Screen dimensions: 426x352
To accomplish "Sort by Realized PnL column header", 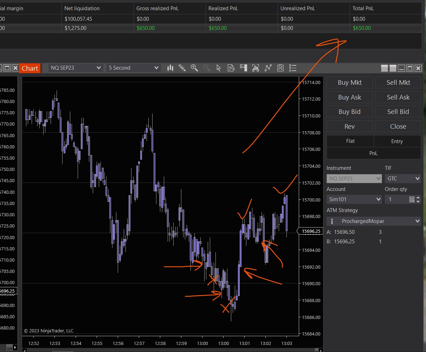I will pos(241,8).
